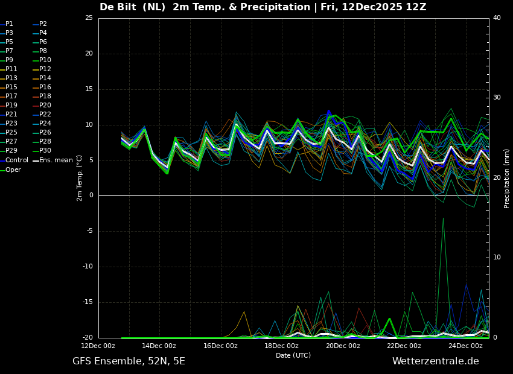The width and height of the screenshot is (513, 374).
Task: Click the P22 legend entry
Action: 42,115
